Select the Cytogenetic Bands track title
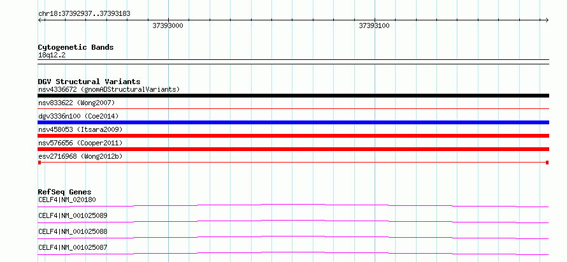This screenshot has width=567, height=262. [x=76, y=47]
